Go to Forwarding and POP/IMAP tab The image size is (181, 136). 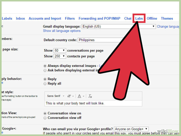click(99, 18)
